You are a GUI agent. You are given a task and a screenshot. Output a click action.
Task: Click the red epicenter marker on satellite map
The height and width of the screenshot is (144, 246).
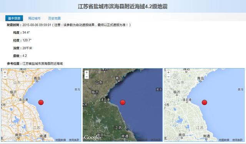123,102
